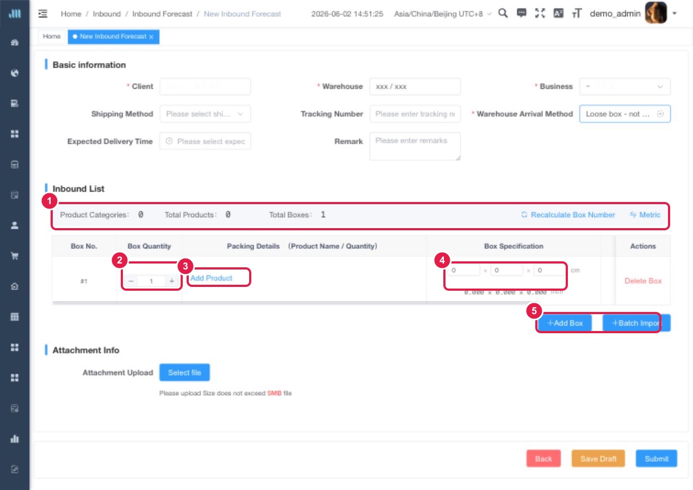Screen dimensions: 693x490
Task: Go to Inbound breadcrumb
Action: pyautogui.click(x=107, y=14)
